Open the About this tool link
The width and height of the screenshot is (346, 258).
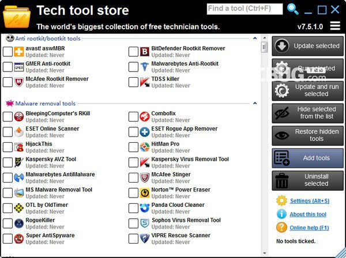(308, 214)
